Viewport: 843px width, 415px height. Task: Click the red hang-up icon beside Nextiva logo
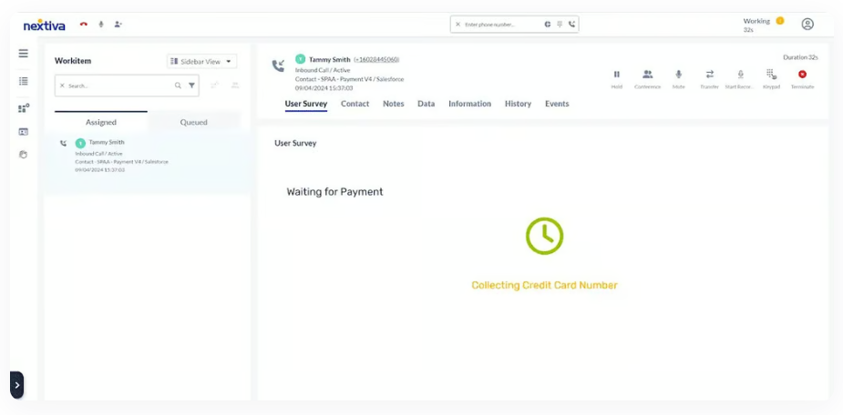[x=84, y=25]
